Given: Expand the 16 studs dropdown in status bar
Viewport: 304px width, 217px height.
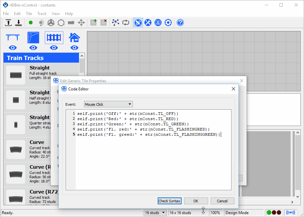Looking at the screenshot, I should (x=155, y=213).
